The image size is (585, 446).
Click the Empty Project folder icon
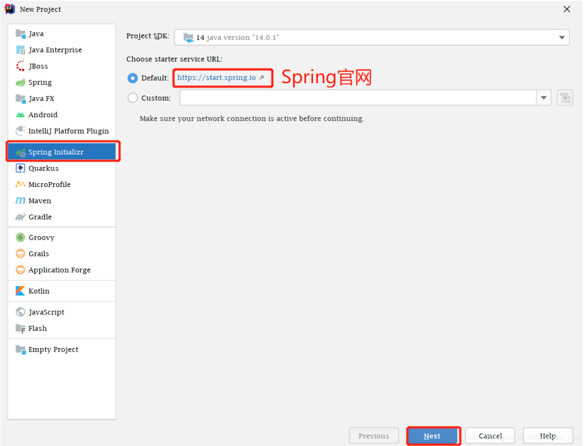pyautogui.click(x=20, y=350)
